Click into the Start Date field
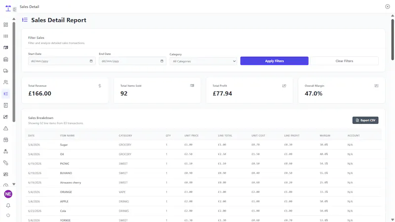This screenshot has width=395, height=222. click(x=62, y=61)
